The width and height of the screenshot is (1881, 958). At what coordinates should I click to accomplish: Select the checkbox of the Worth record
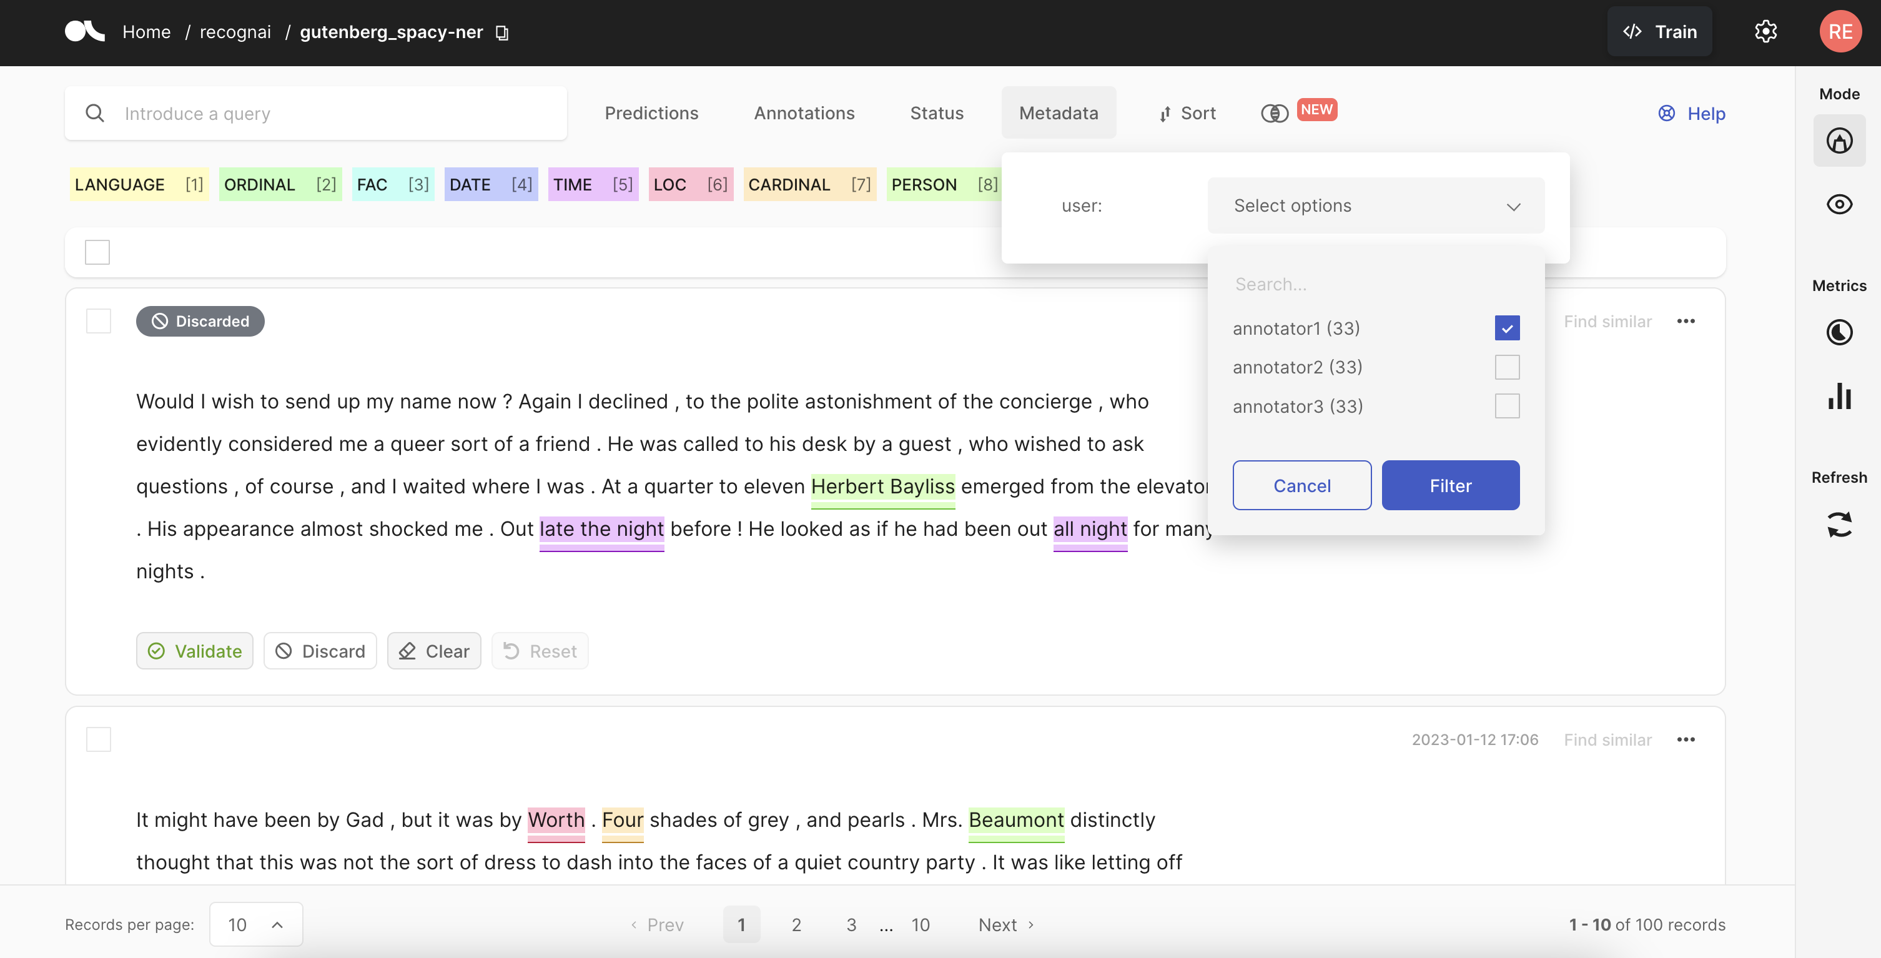[99, 739]
